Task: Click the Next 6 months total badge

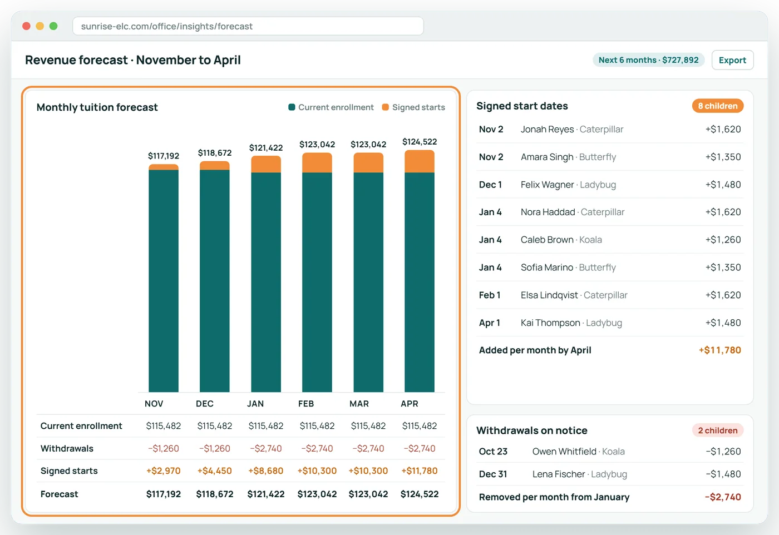Action: [x=648, y=60]
